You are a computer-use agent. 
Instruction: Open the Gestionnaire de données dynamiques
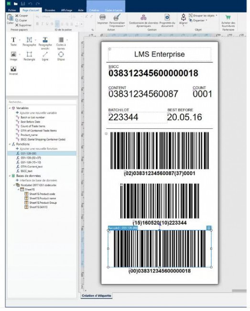(x=143, y=21)
